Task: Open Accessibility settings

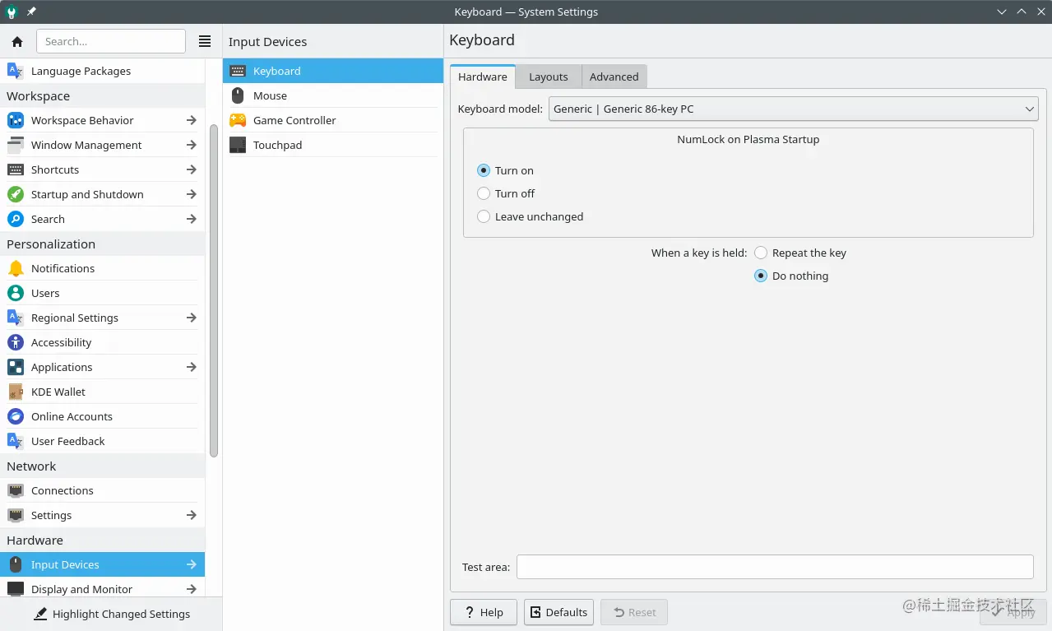Action: point(102,342)
